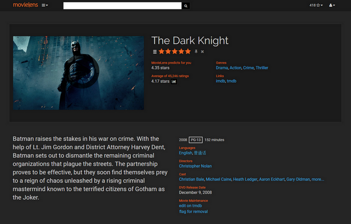Follow the imdb link
This screenshot has height=224, width=351.
[x=220, y=81]
